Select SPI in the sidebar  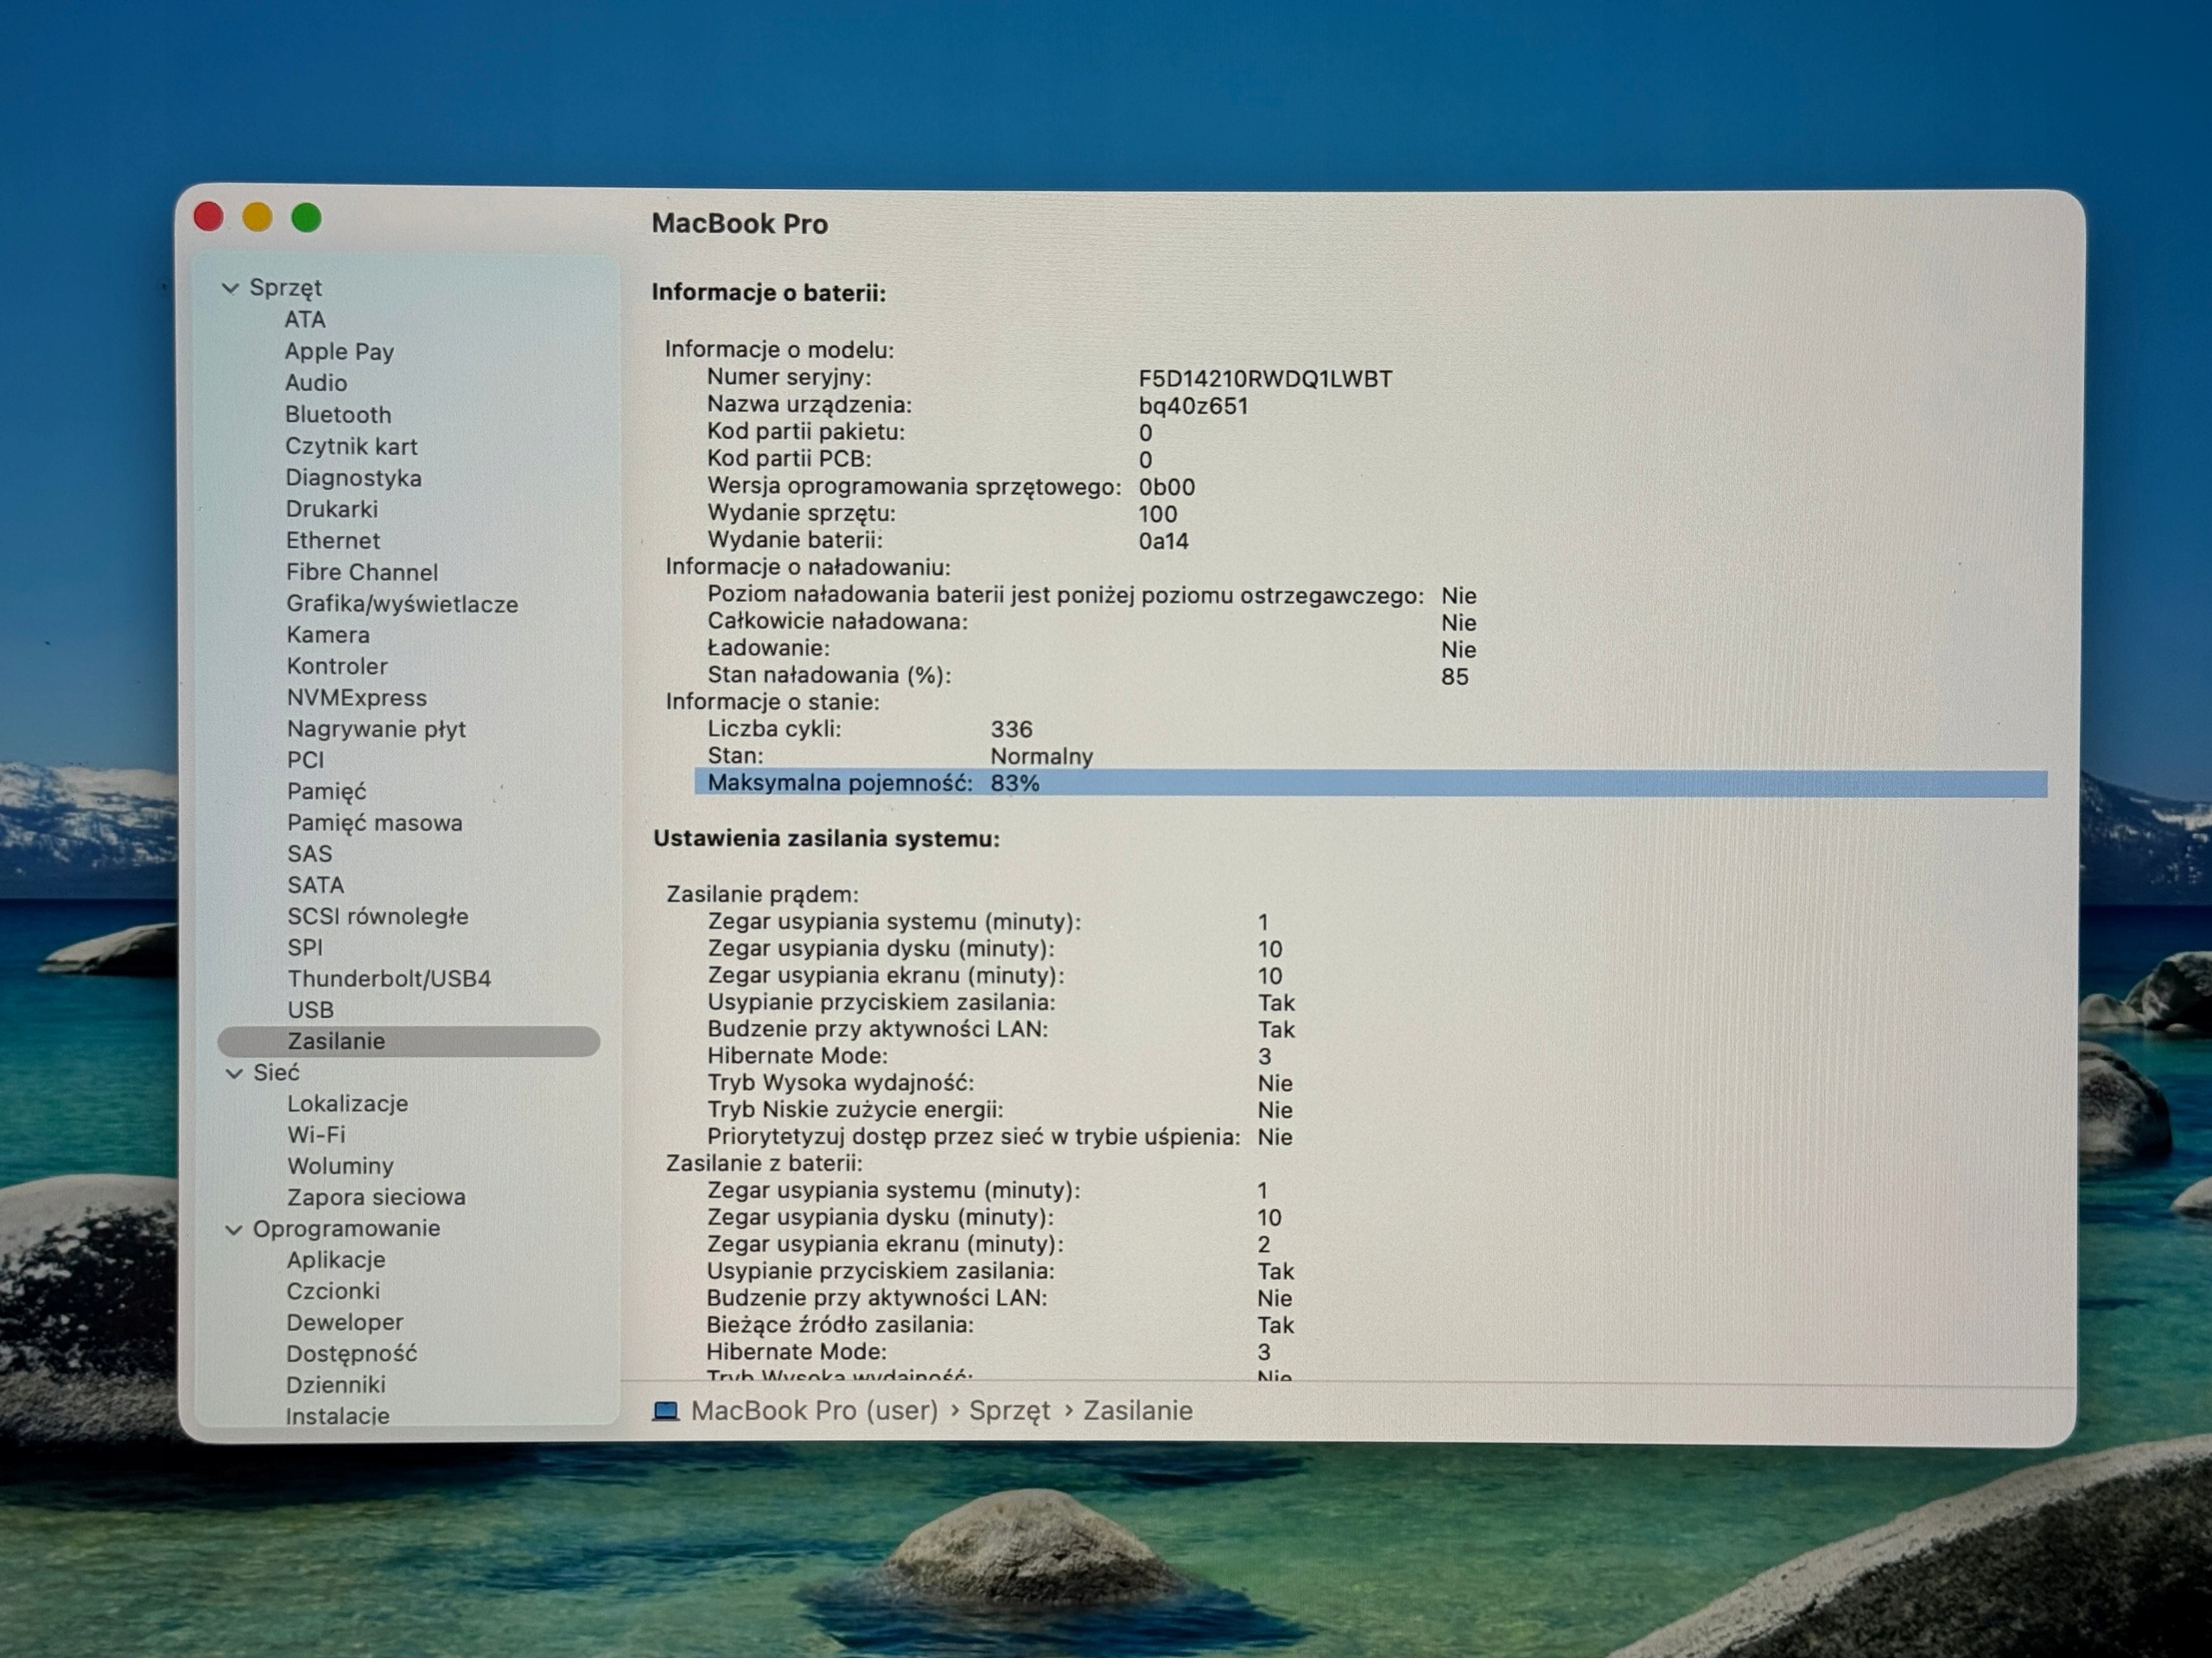[305, 947]
